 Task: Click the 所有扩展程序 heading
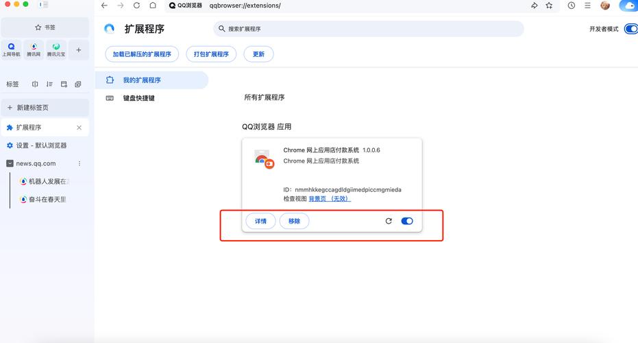265,97
